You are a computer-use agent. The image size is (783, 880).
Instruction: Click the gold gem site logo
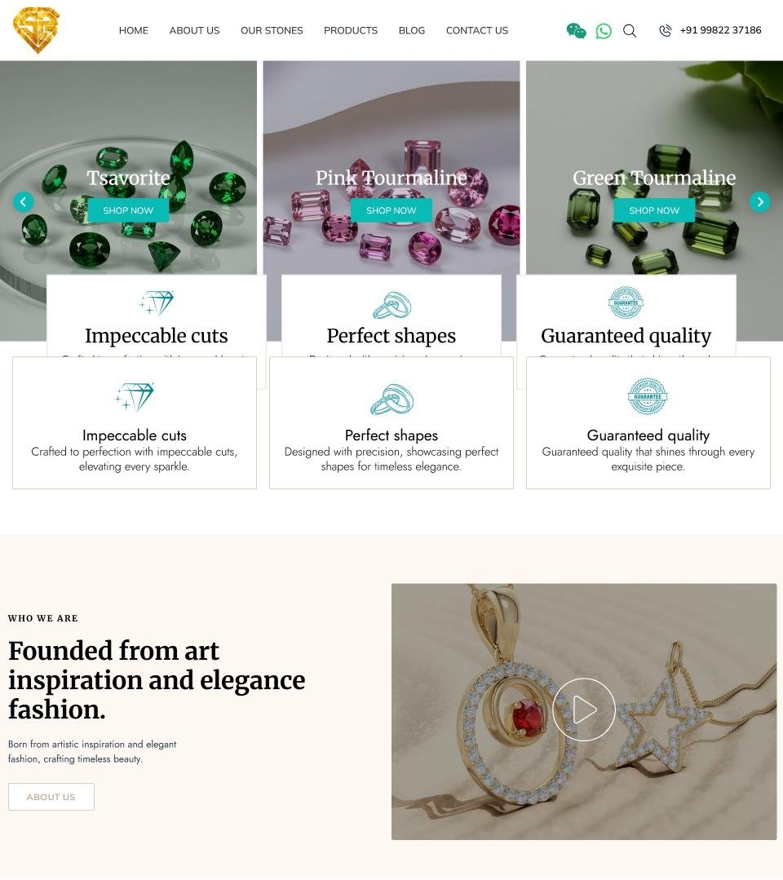click(37, 29)
